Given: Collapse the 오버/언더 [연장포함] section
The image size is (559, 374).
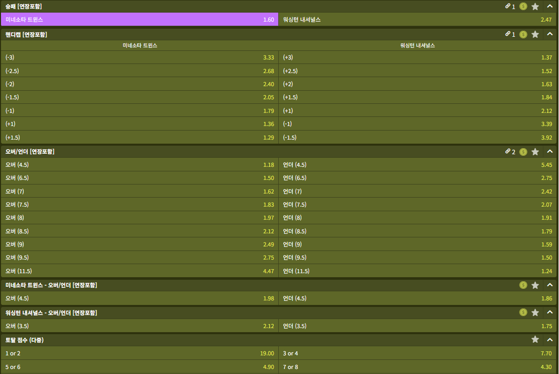Looking at the screenshot, I should click(x=550, y=152).
